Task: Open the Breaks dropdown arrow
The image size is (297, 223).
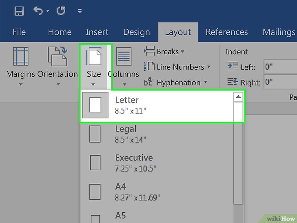Action: click(x=182, y=51)
